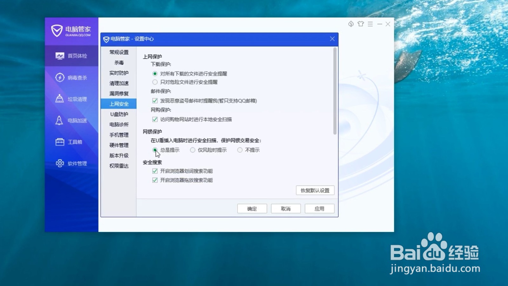The image size is (508, 286).
Task: Open 实时防护 settings tab
Action: pyautogui.click(x=119, y=73)
